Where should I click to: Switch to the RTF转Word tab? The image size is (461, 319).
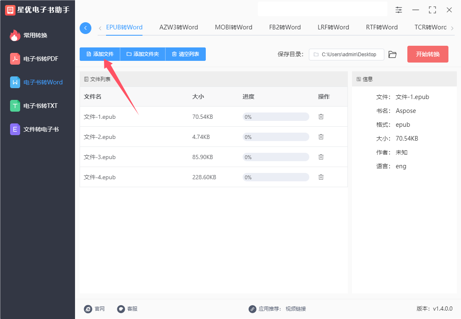click(x=382, y=27)
